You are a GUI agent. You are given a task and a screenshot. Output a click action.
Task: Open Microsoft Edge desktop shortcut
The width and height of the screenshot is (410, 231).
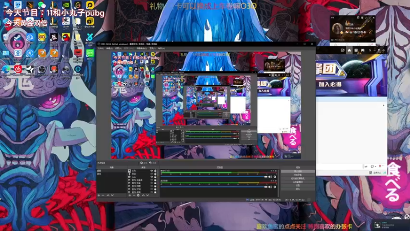point(6,69)
